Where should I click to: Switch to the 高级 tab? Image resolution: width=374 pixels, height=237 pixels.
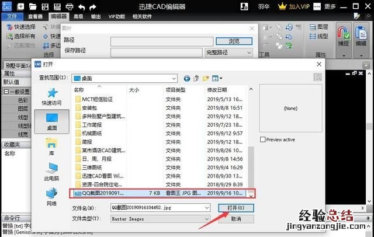pos(78,16)
